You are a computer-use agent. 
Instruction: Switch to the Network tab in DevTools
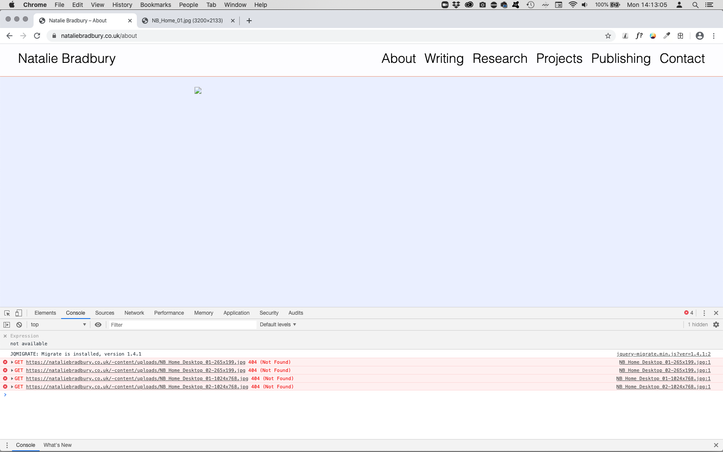pos(134,313)
